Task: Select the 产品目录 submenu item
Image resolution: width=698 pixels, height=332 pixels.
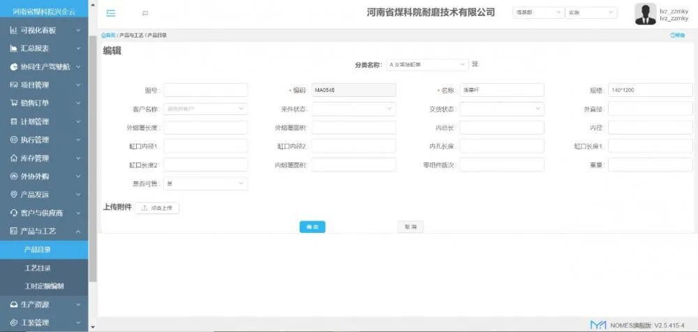Action: (44, 250)
